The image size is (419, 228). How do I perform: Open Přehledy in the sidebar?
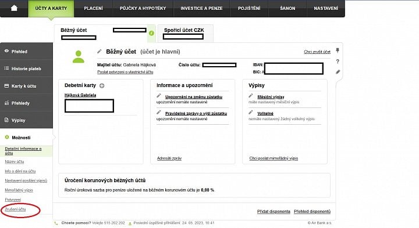tap(26, 103)
